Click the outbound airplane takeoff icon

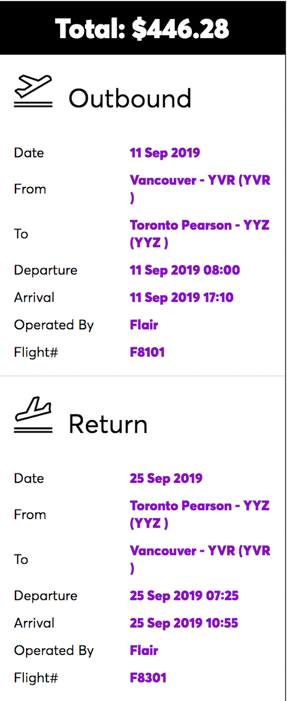point(33,91)
